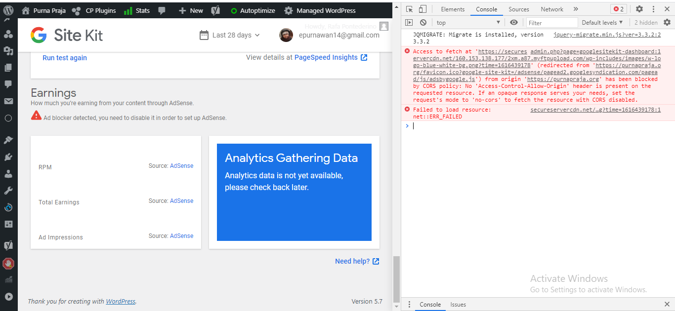The width and height of the screenshot is (675, 311).
Task: Activate DevTools inspect element picker
Action: [409, 9]
